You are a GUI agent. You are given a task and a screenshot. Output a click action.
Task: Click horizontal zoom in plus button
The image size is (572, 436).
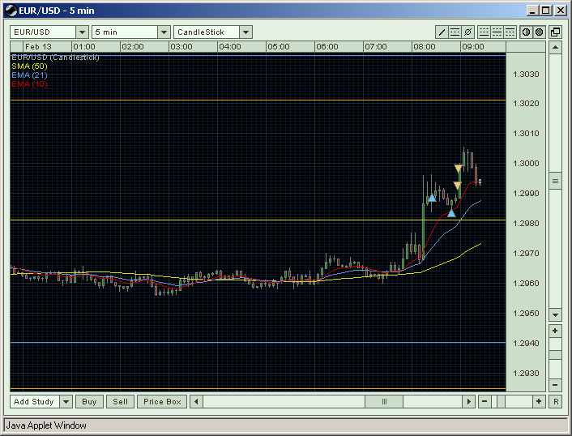(x=538, y=401)
